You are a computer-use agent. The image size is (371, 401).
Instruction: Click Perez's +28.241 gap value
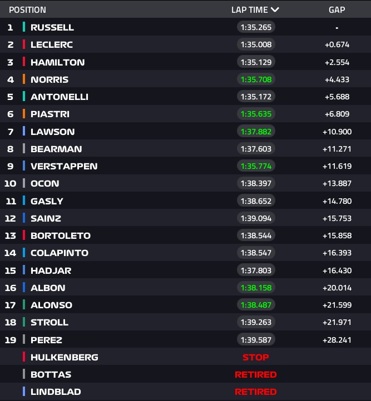tap(337, 339)
